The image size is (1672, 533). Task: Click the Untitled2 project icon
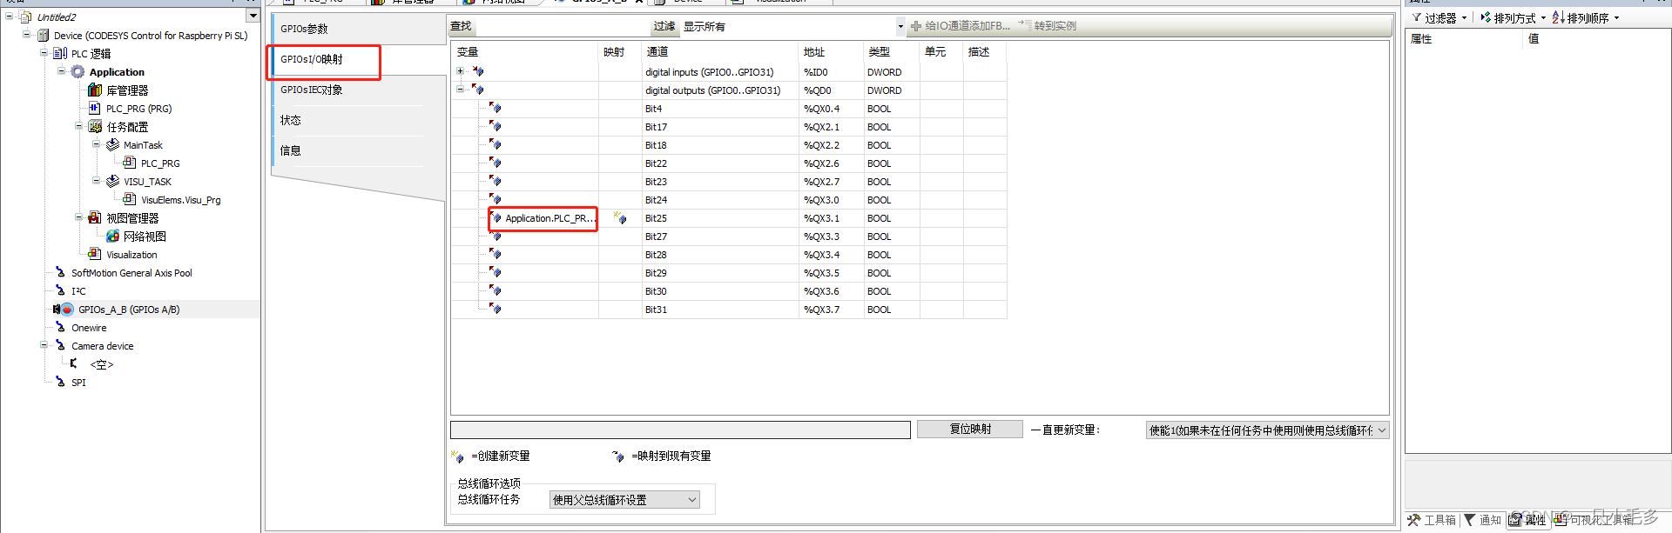pyautogui.click(x=26, y=17)
